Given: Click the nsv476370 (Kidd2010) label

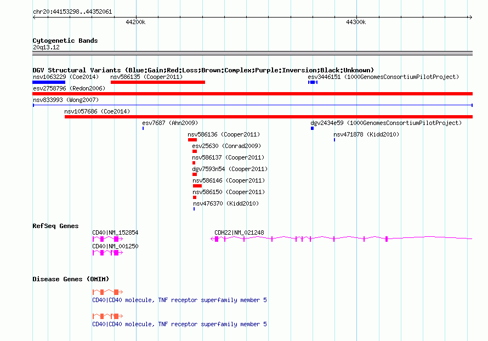Looking at the screenshot, I should coord(226,203).
